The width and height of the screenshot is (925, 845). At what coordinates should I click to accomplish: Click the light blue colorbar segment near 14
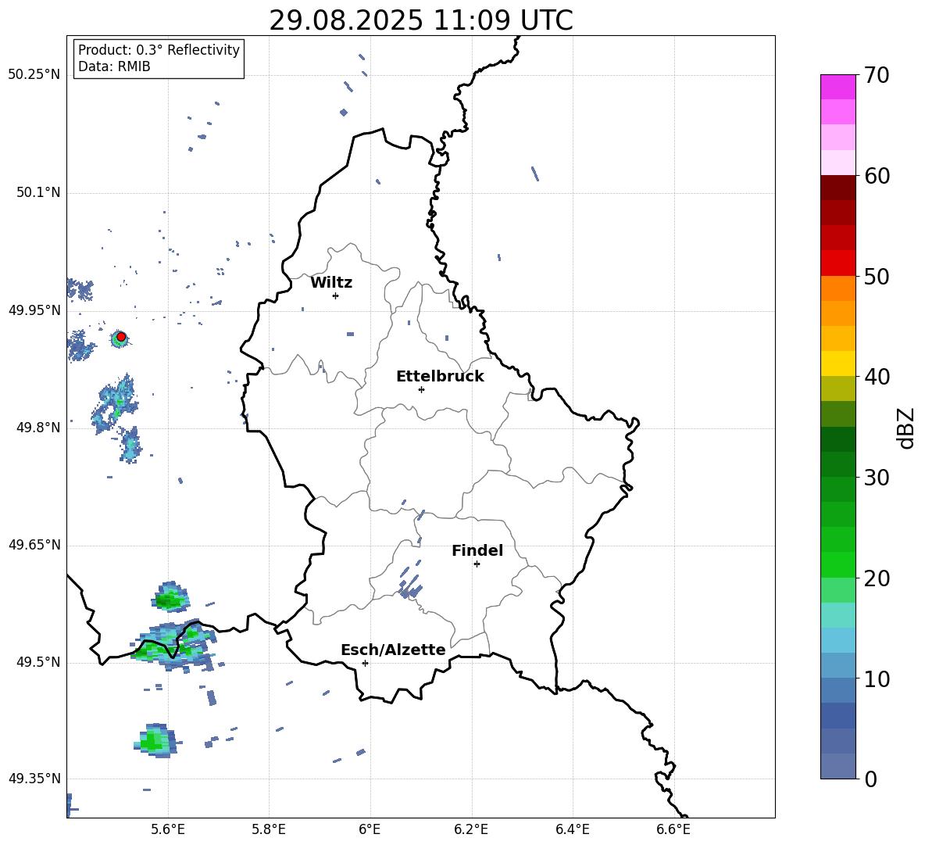[838, 640]
